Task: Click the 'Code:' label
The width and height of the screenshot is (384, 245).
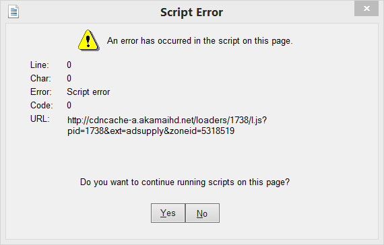Action: [41, 105]
